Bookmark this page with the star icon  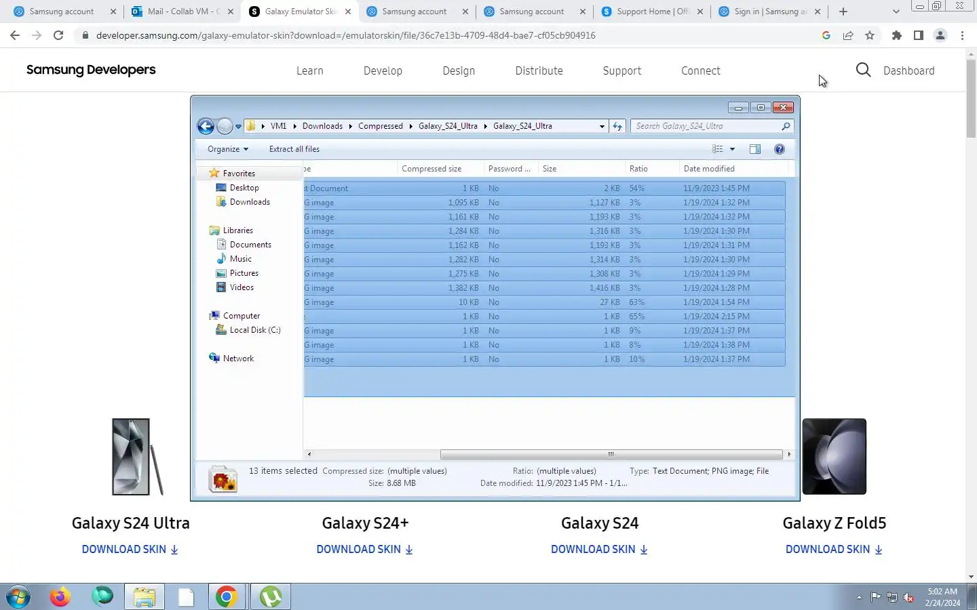[870, 35]
